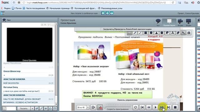The width and height of the screenshot is (200, 112).
Task: Open the Часто посещаемые bookmark
Action: coord(34,8)
